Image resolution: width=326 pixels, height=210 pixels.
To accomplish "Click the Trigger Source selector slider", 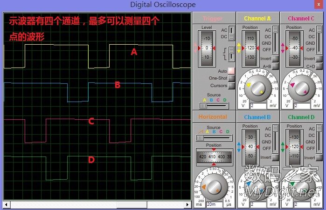I will click(214, 106).
